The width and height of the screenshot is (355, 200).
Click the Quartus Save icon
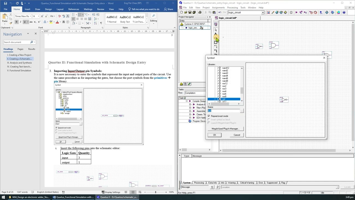coord(190,12)
